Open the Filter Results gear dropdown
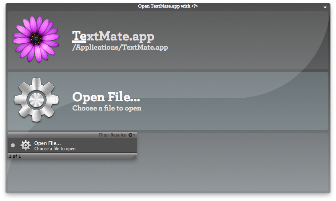This screenshot has height=201, width=336. click(132, 135)
